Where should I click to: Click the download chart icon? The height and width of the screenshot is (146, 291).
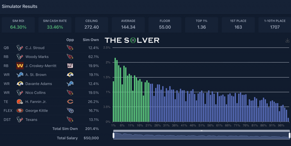coord(287,41)
